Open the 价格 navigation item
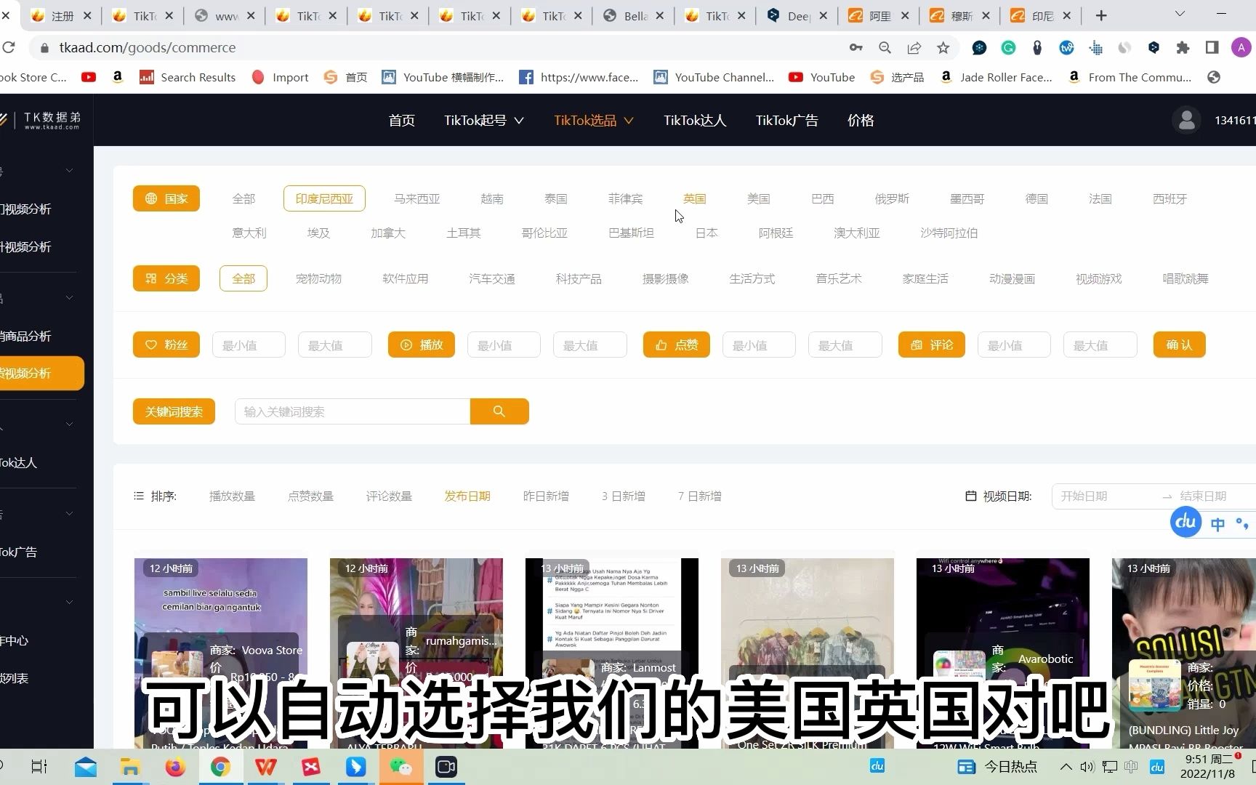Screen dimensions: 1256x785 click(861, 120)
